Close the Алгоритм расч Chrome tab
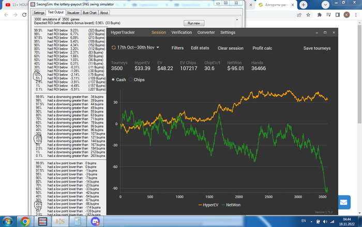The height and width of the screenshot is (227, 362). pos(293,5)
